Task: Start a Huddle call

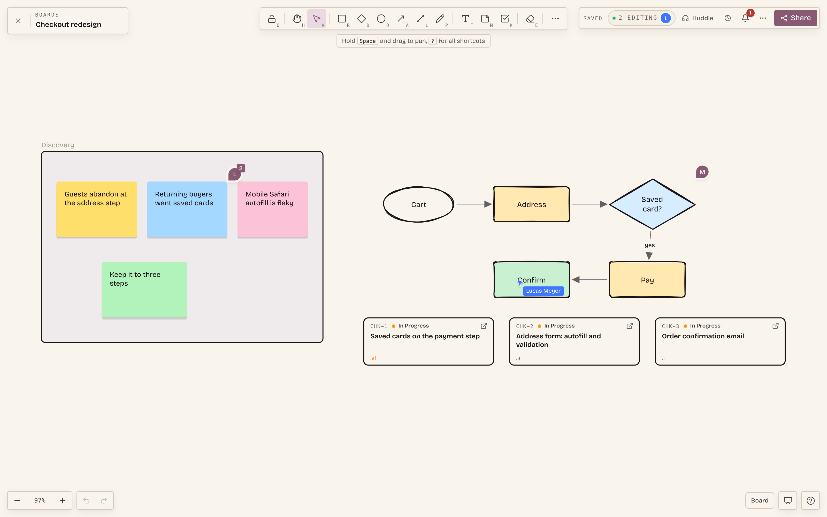Action: click(698, 18)
